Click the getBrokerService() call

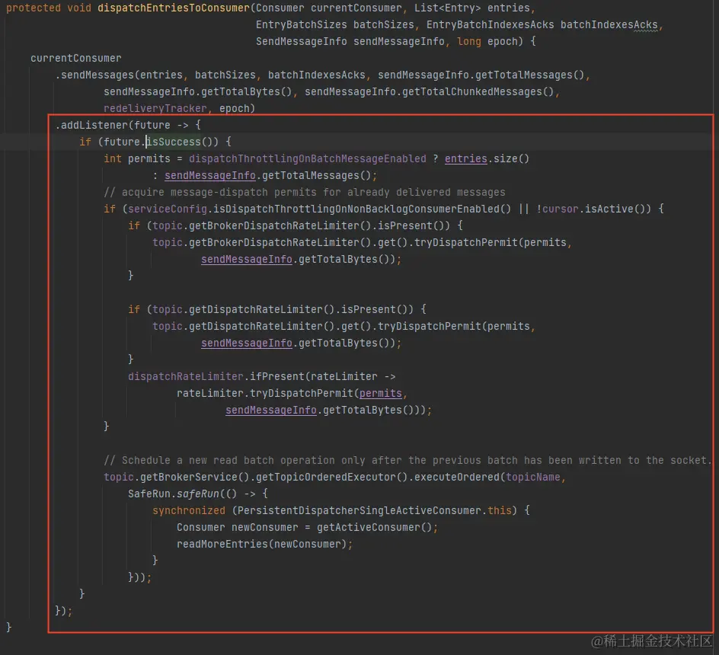194,477
